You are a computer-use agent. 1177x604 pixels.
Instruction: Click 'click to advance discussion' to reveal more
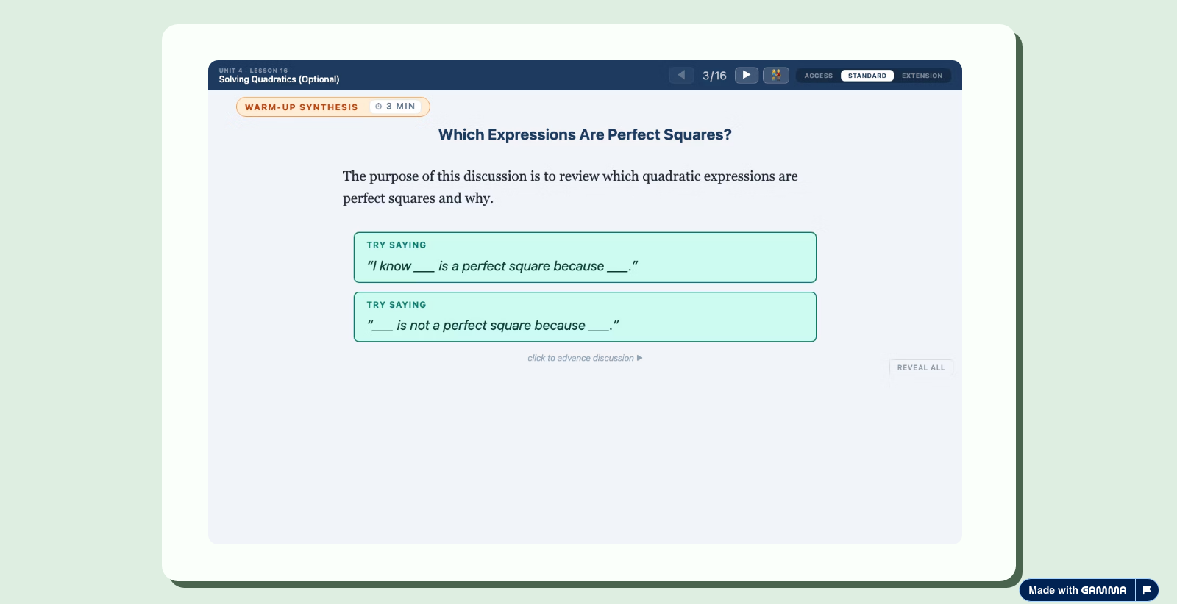pos(581,358)
